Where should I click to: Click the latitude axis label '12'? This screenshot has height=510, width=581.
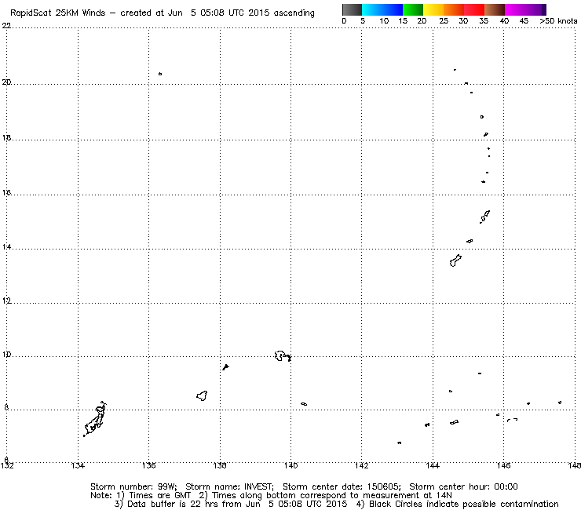(x=6, y=301)
